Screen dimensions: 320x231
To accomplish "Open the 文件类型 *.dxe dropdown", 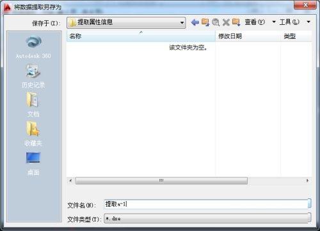I will [x=207, y=218].
